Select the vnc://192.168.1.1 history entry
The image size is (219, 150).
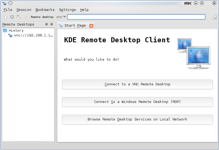(33, 35)
